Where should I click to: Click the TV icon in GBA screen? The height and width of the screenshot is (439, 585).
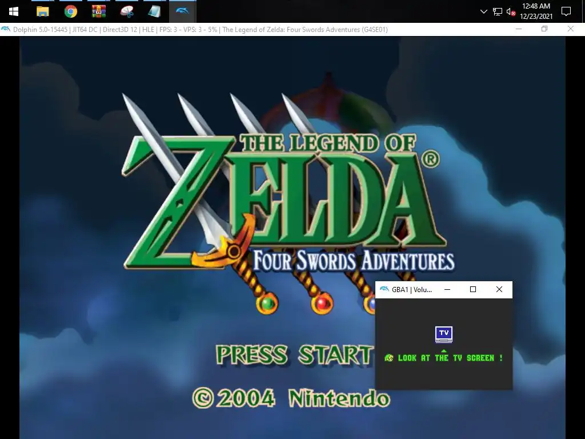[443, 334]
